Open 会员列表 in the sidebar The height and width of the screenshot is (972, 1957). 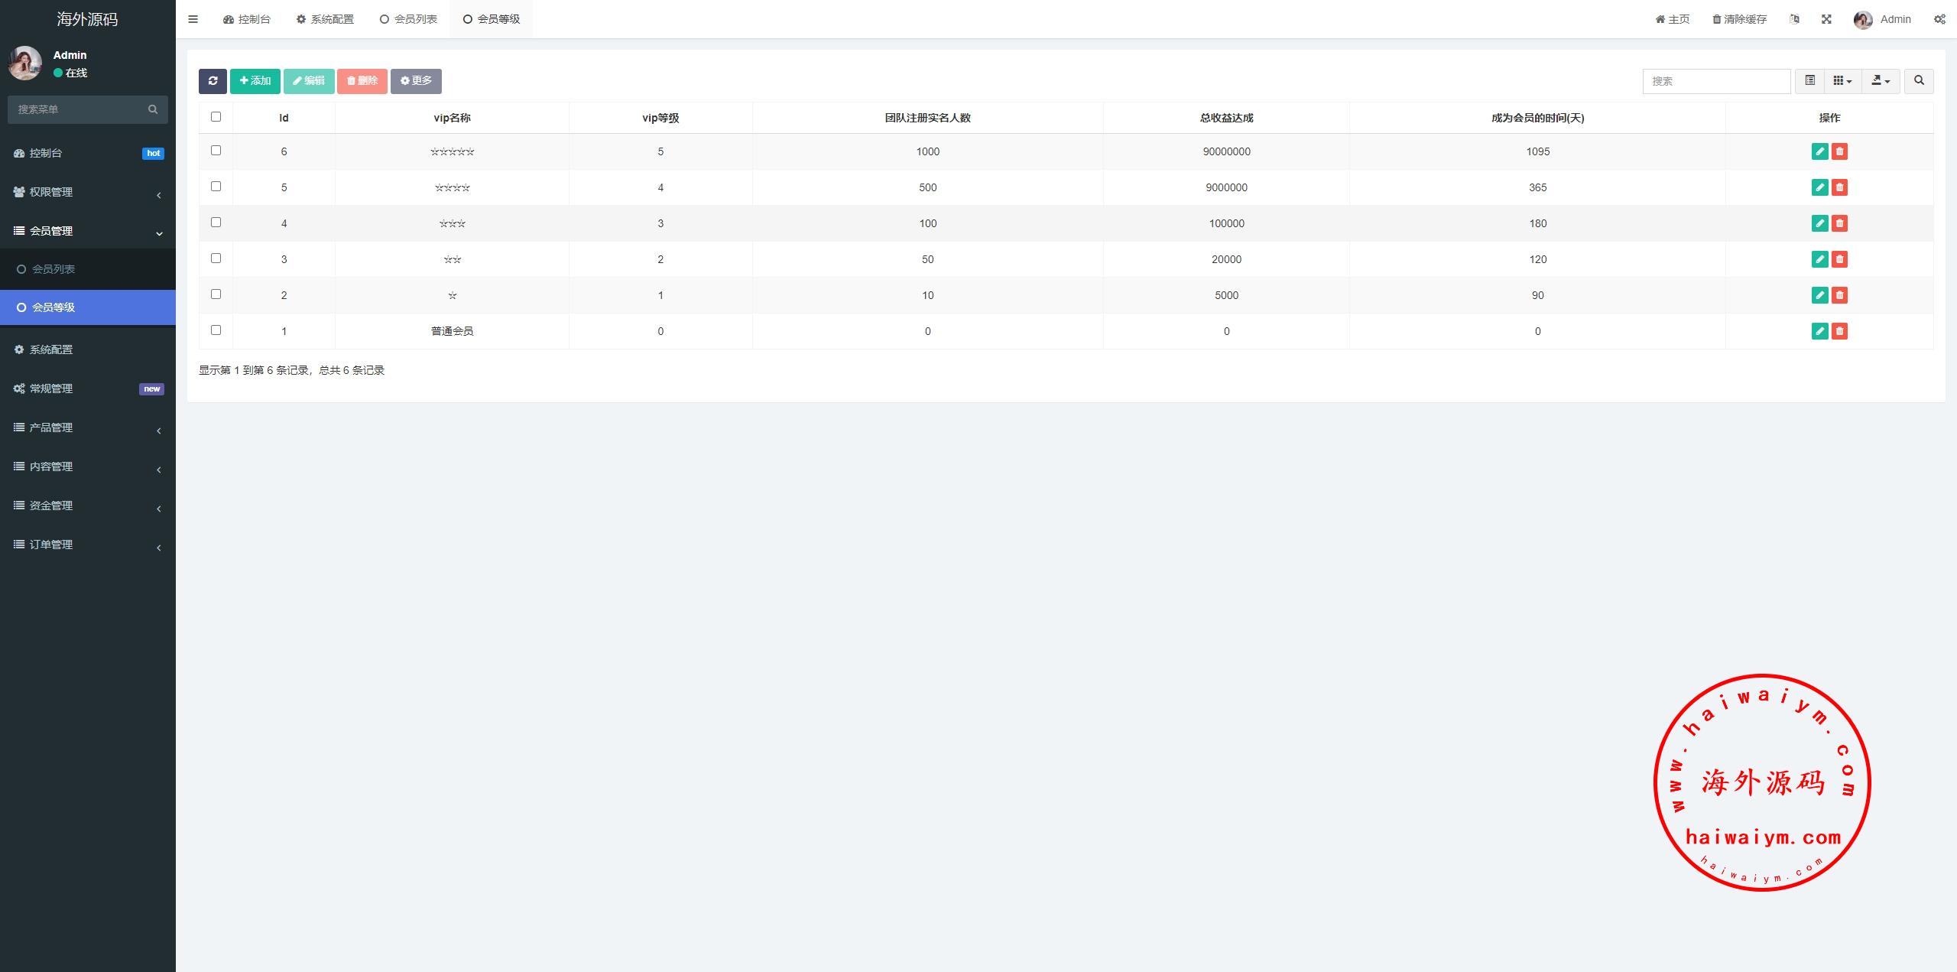pyautogui.click(x=54, y=269)
